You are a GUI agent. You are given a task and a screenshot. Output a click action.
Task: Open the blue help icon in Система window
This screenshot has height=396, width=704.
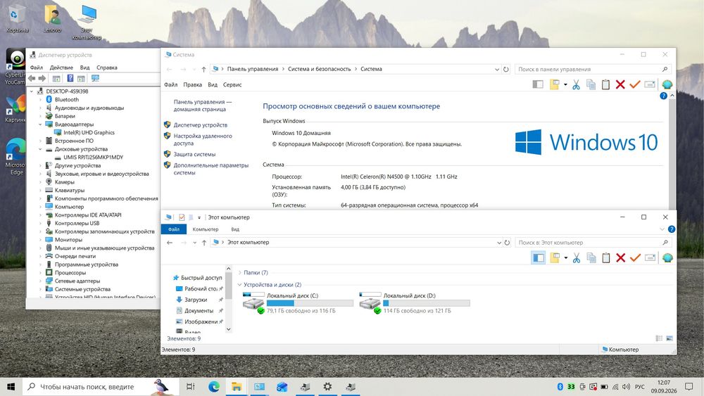(x=663, y=96)
